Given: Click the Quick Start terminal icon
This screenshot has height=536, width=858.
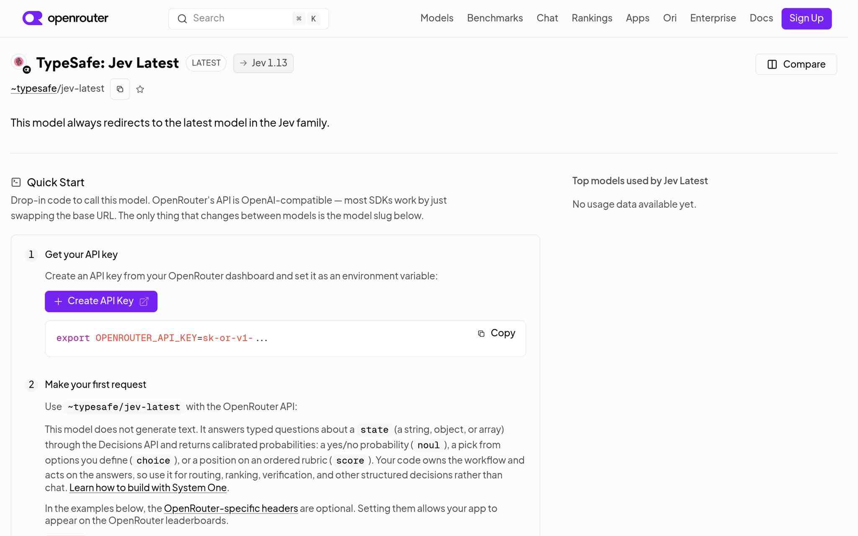Looking at the screenshot, I should [16, 182].
